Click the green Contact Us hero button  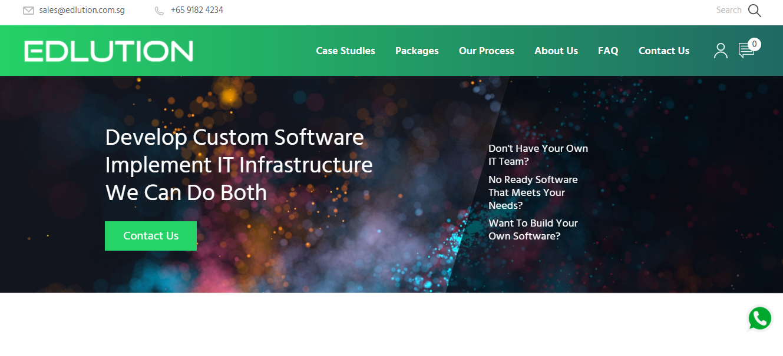tap(151, 236)
